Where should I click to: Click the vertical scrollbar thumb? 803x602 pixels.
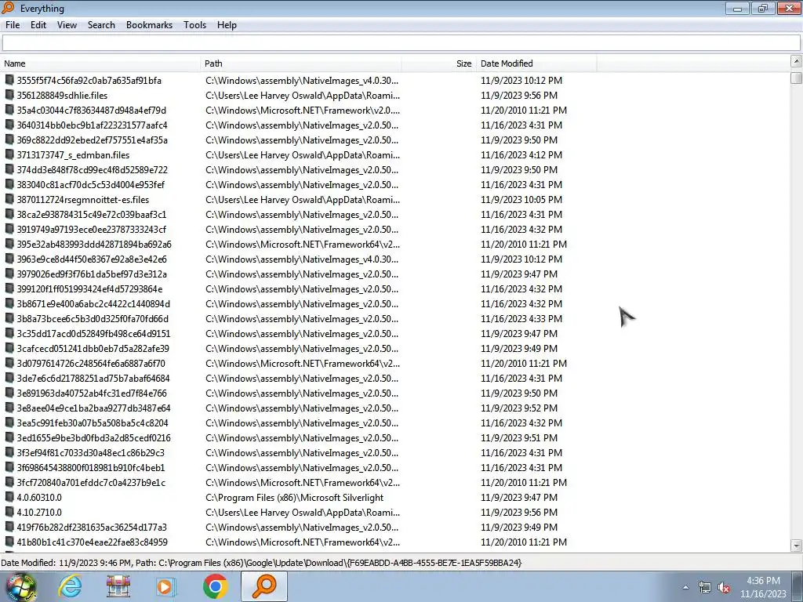(796, 78)
